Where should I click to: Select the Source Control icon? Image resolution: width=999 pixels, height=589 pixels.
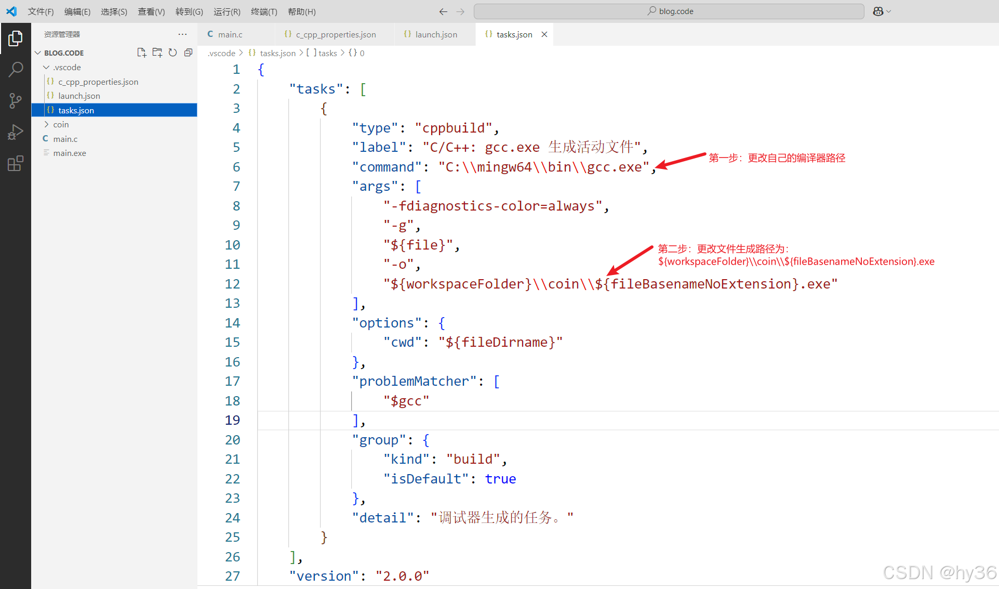(x=16, y=100)
